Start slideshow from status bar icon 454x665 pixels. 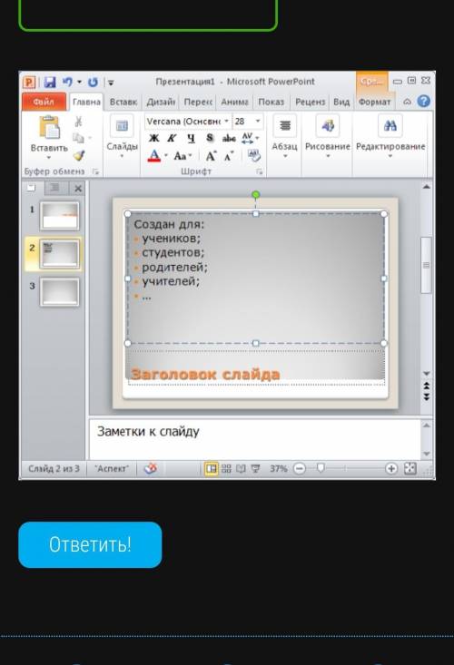[255, 469]
